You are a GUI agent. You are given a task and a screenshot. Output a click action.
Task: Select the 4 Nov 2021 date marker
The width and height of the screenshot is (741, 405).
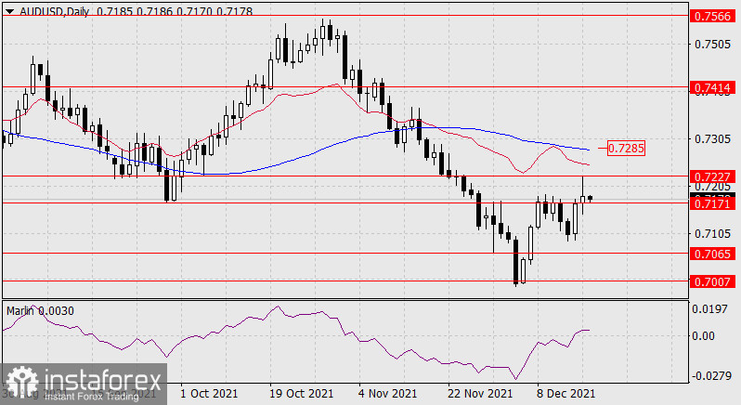coord(389,394)
